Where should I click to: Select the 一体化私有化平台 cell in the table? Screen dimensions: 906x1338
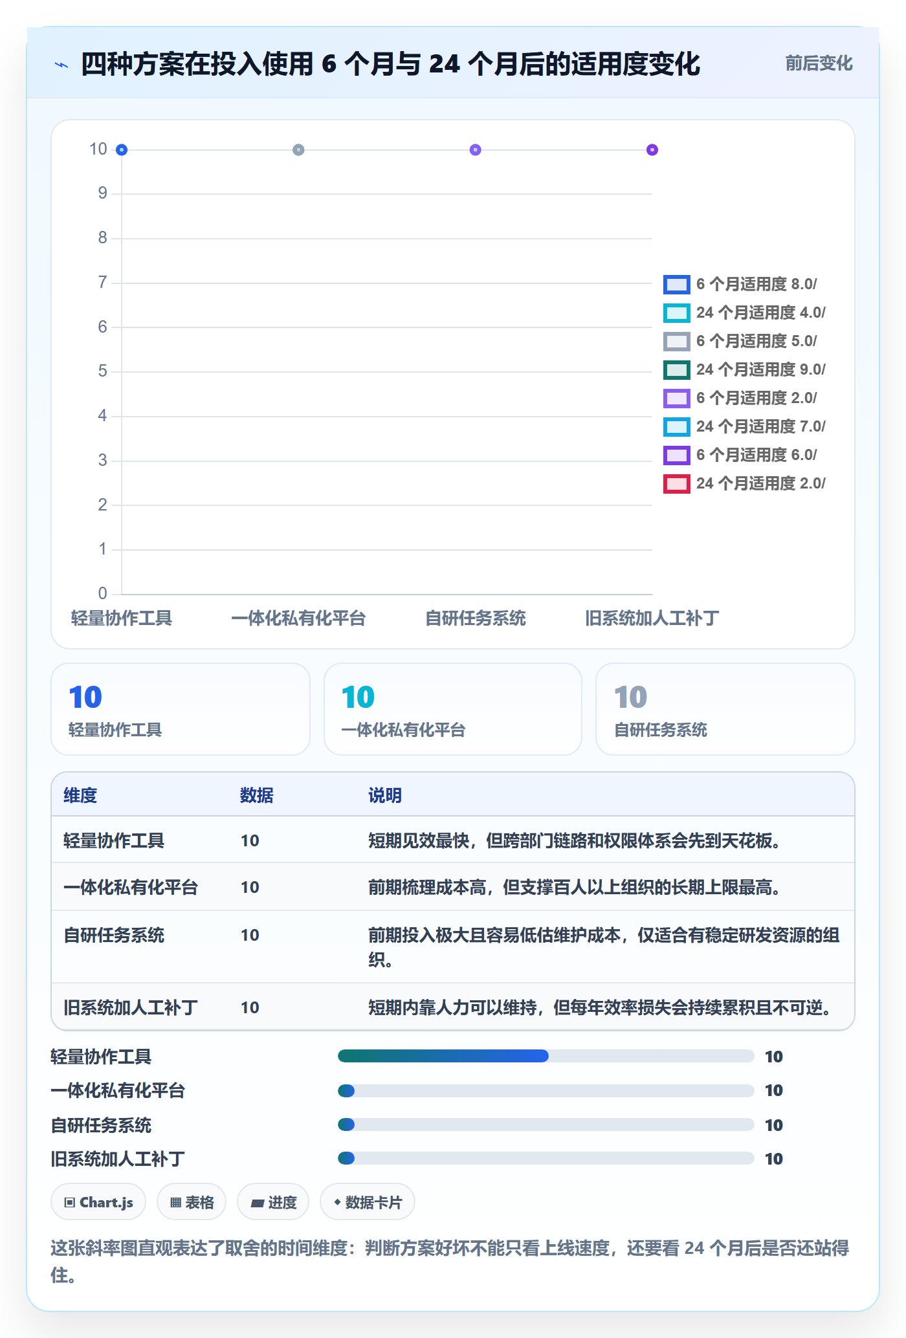point(131,887)
